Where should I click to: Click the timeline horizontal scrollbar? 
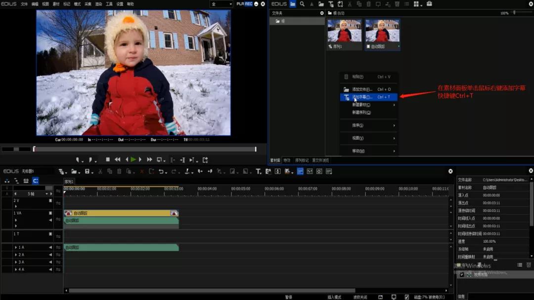click(x=212, y=291)
